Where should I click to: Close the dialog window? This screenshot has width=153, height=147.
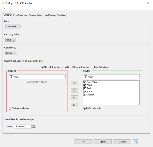click(148, 3)
